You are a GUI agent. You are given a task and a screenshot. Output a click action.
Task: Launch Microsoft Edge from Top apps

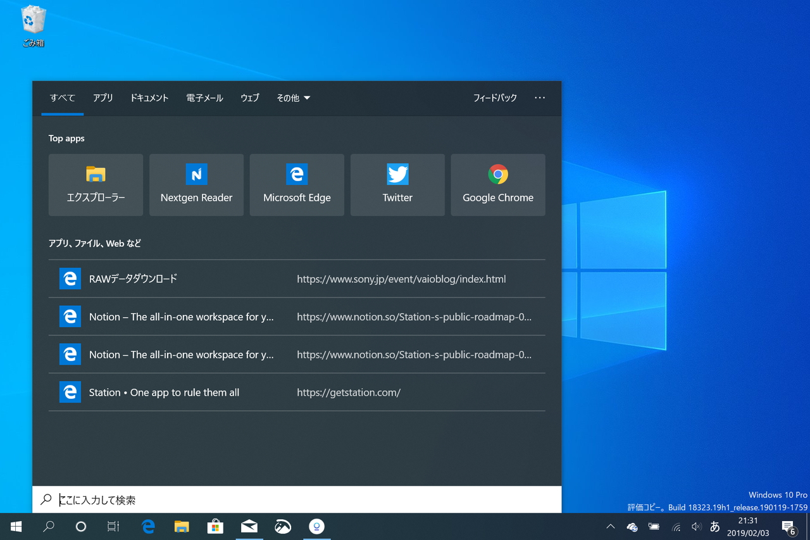(x=297, y=185)
